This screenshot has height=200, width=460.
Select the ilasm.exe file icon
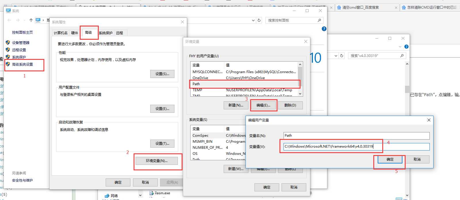151,193
